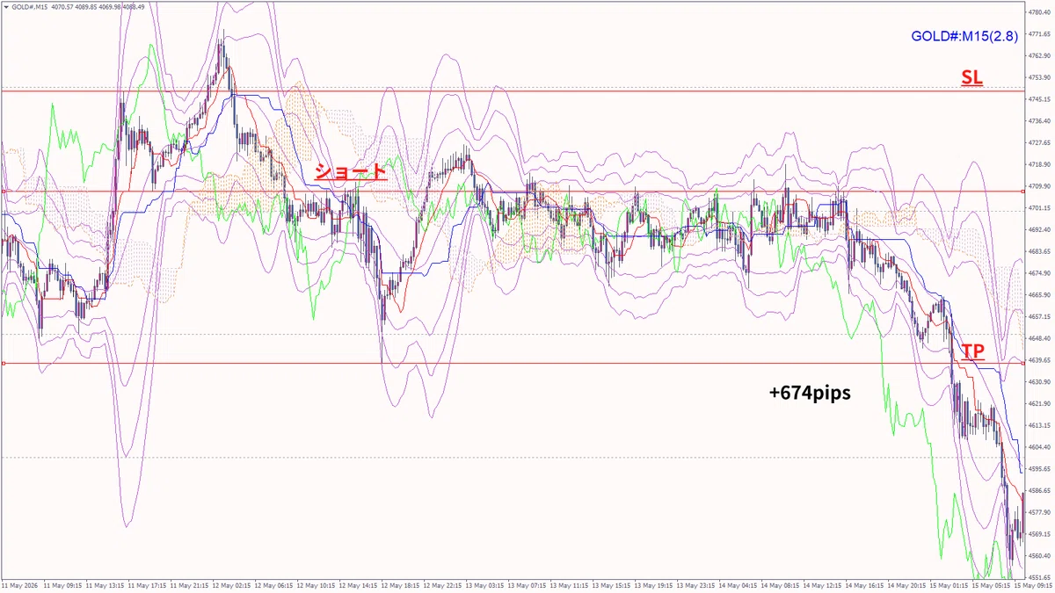Click the 4586.65 price on the scale
1055x593 pixels.
tap(1039, 490)
